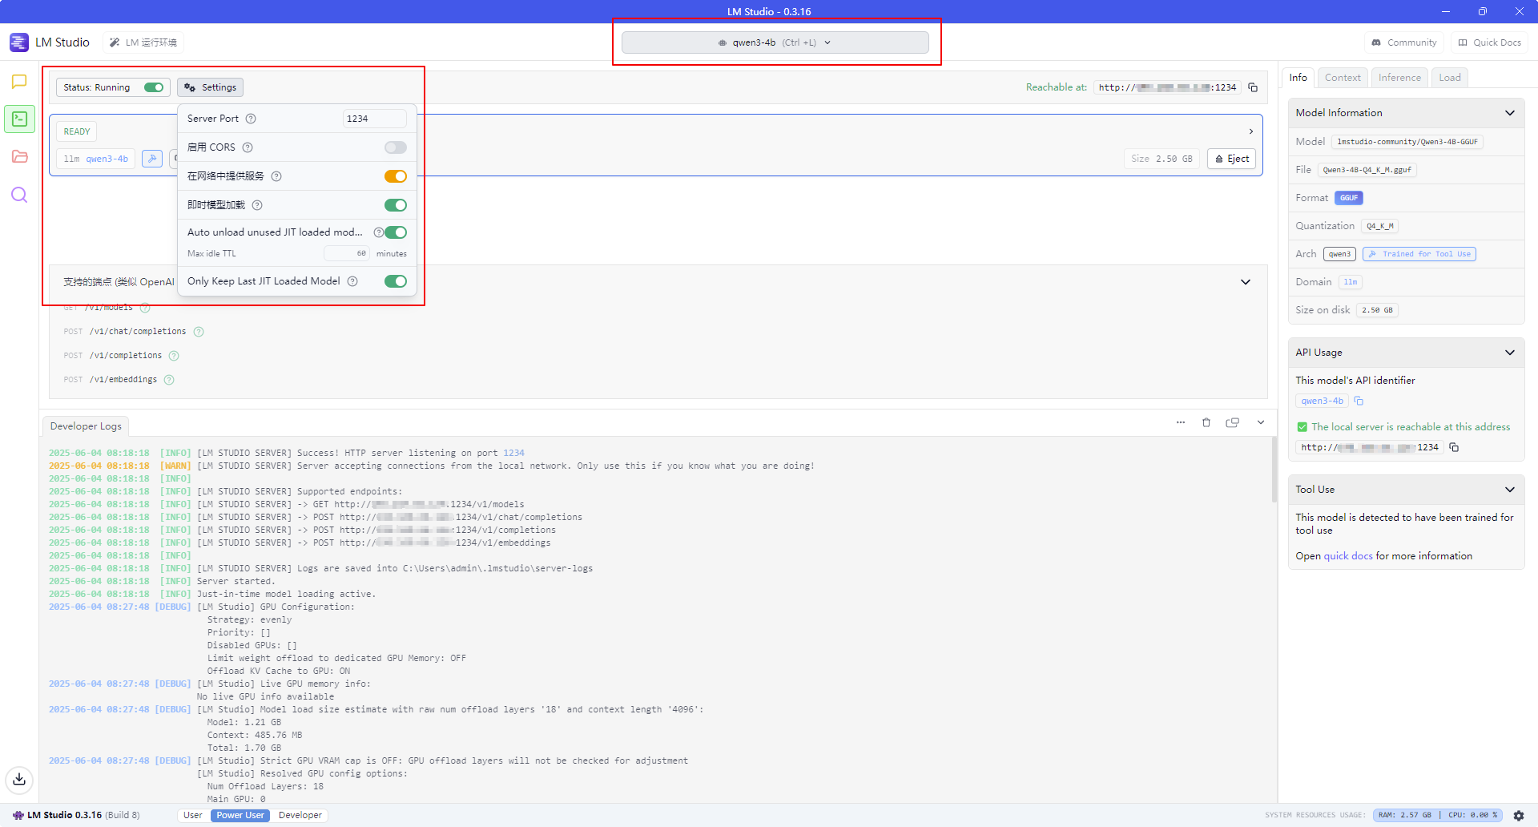Toggle Auto unload unused JIT loaded models
Screen dimensions: 1538x827
point(396,232)
